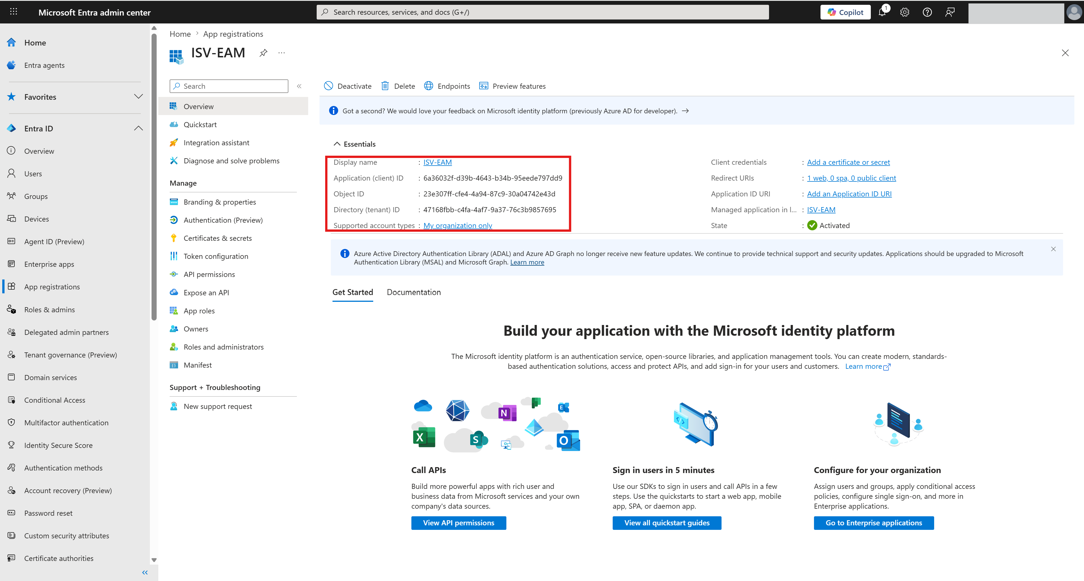Click the Deactivate toolbar command
This screenshot has height=581, width=1084.
pos(347,86)
